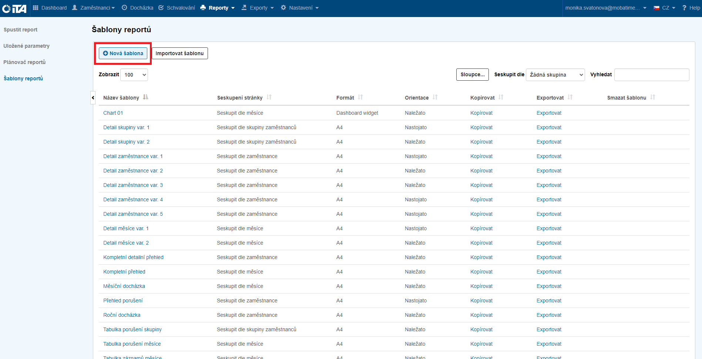702x359 pixels.
Task: Expand the Seskupit dle group dropdown
Action: pyautogui.click(x=555, y=75)
